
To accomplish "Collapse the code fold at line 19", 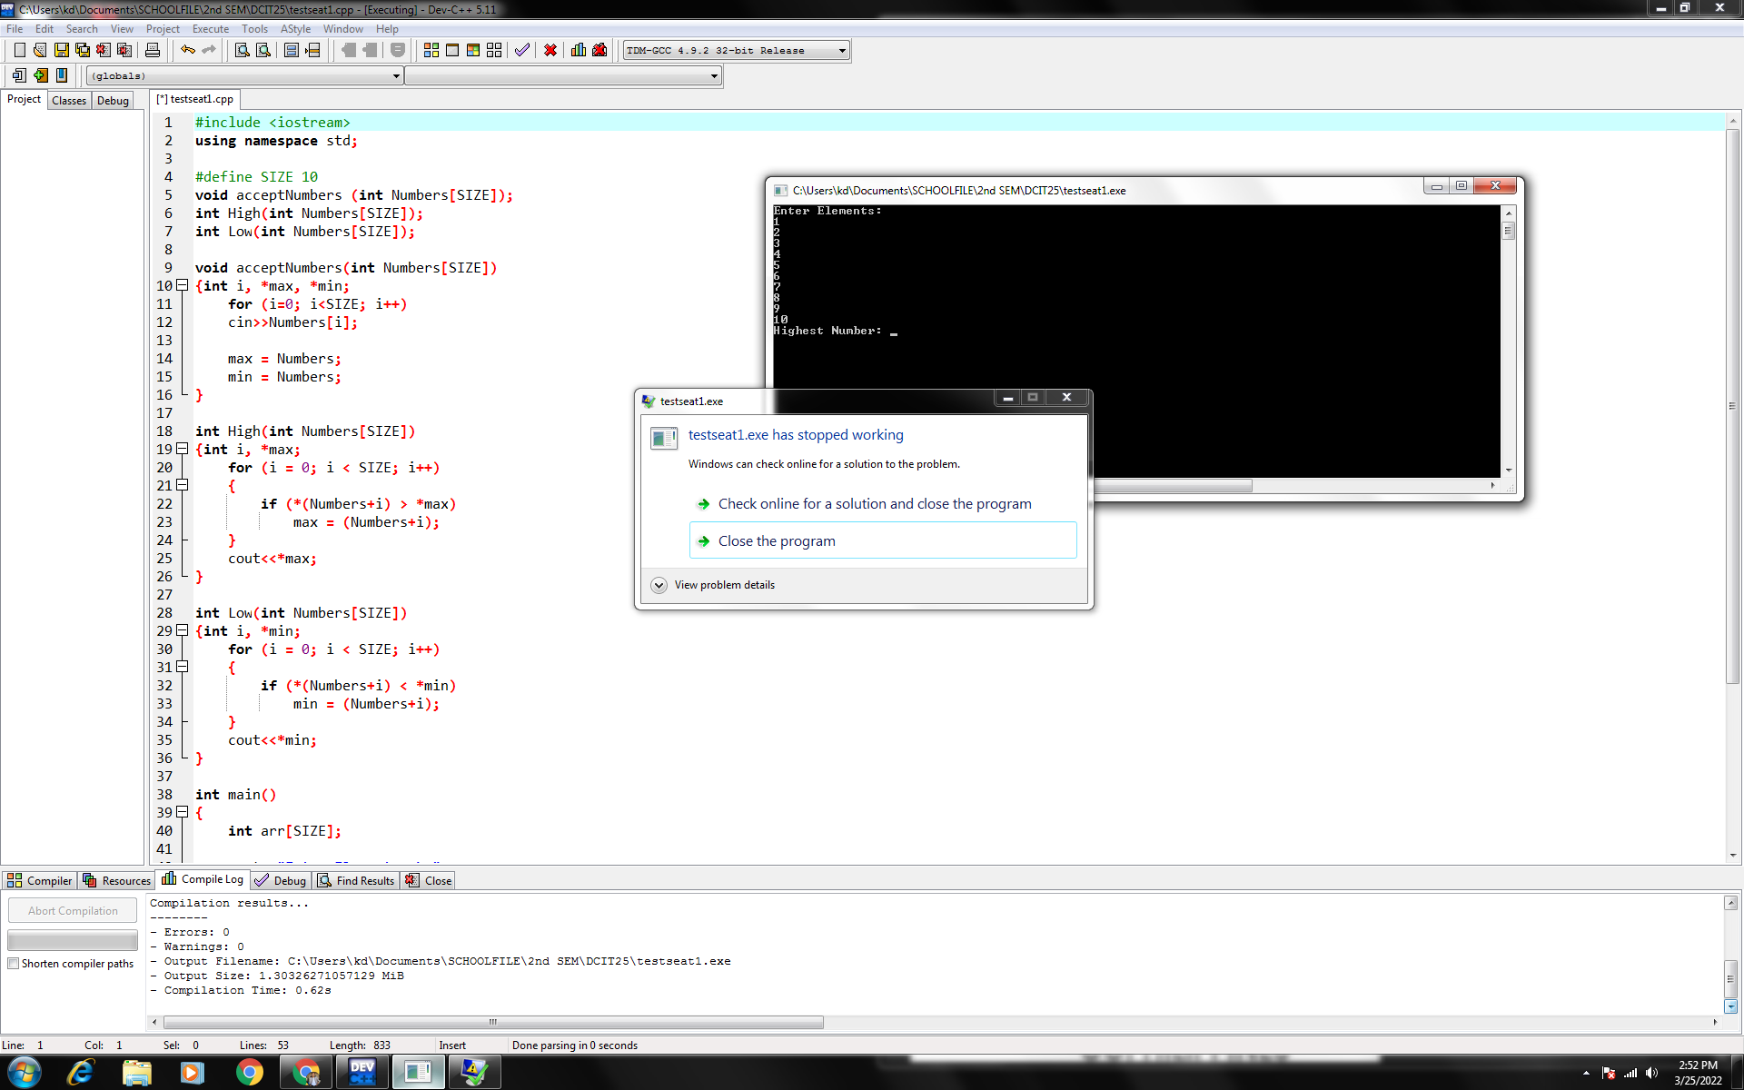I will (183, 449).
